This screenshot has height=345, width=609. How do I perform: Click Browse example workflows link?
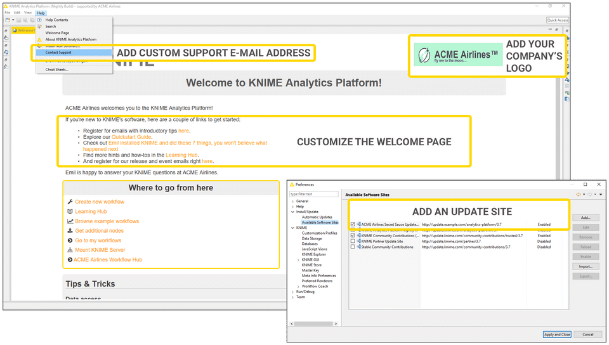pyautogui.click(x=107, y=221)
